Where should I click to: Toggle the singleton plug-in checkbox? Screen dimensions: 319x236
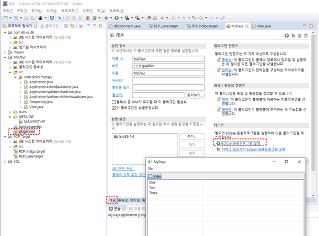click(x=114, y=108)
